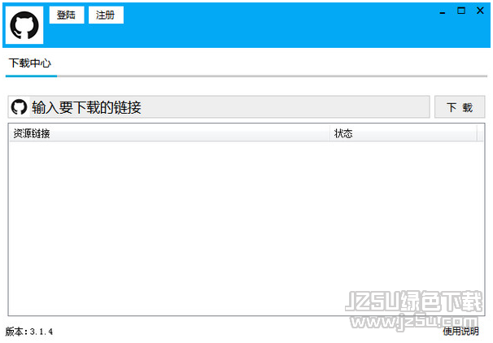Open the 登陆 login button

(67, 15)
